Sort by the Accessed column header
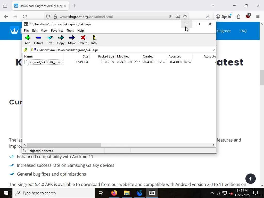This screenshot has height=198, width=264. click(x=180, y=56)
